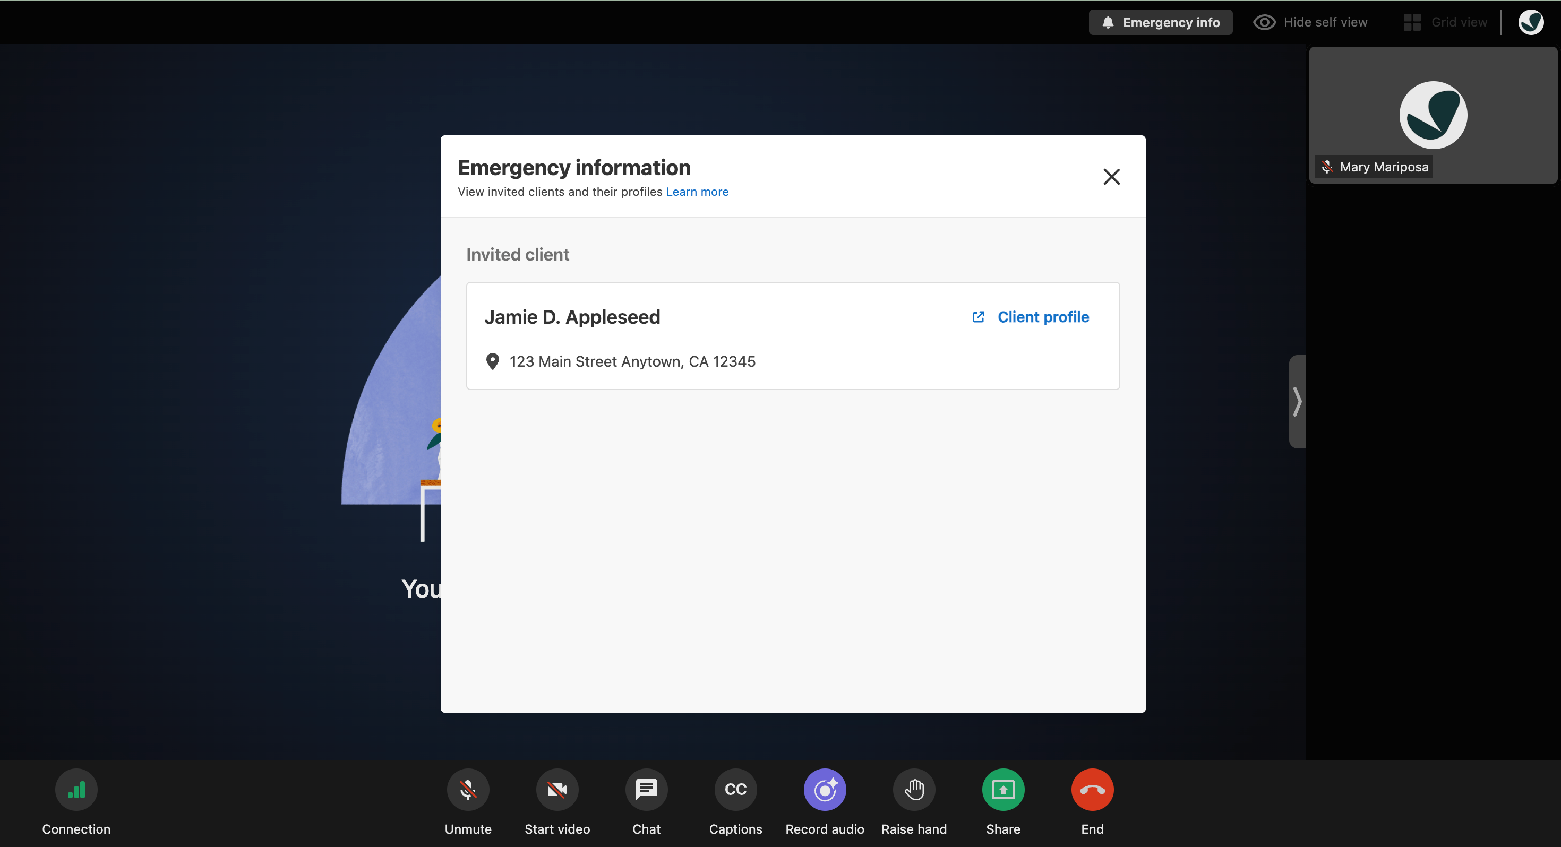Start video with the camera button
This screenshot has width=1561, height=847.
click(557, 790)
